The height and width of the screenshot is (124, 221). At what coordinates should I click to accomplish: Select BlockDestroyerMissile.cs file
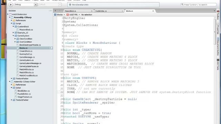30,45
